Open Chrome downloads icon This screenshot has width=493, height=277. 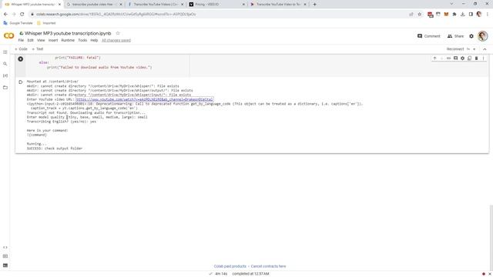[x=462, y=14]
